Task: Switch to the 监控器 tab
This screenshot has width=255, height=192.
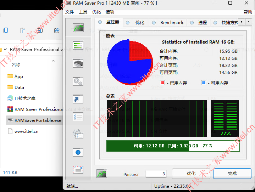Action: pos(109,22)
